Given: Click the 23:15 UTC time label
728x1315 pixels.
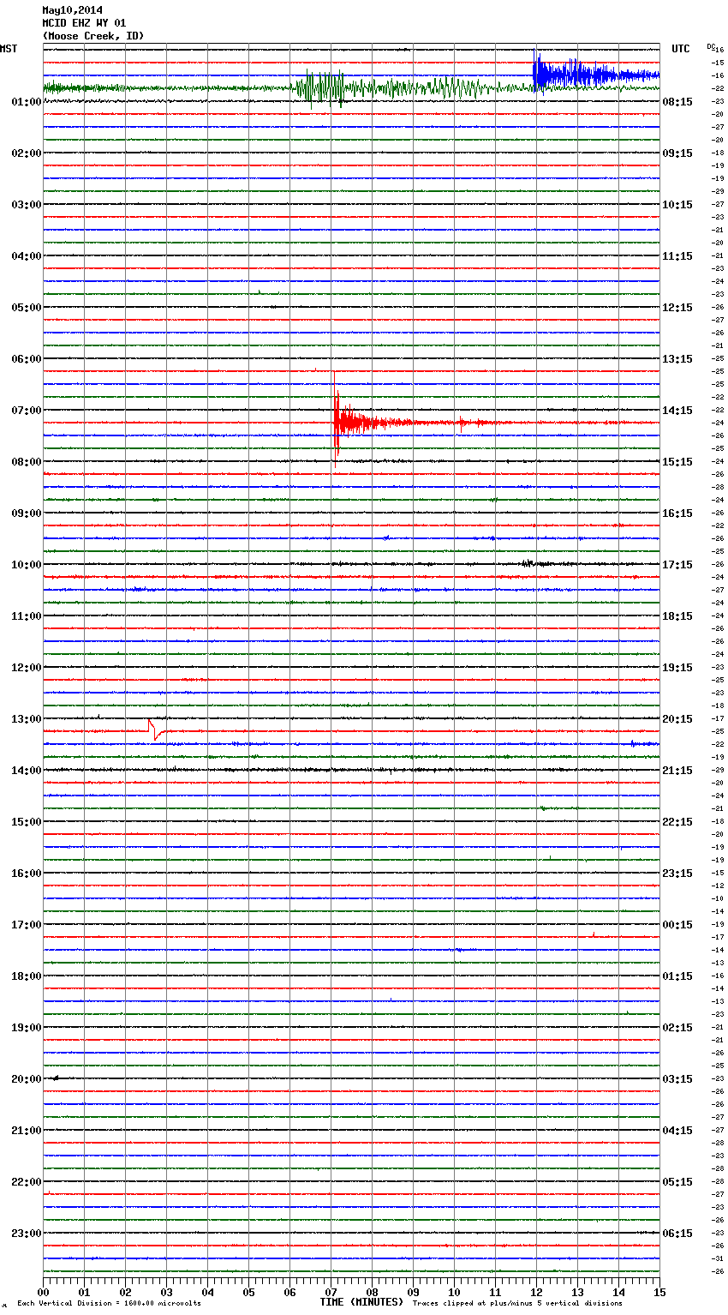Looking at the screenshot, I should click(x=677, y=874).
